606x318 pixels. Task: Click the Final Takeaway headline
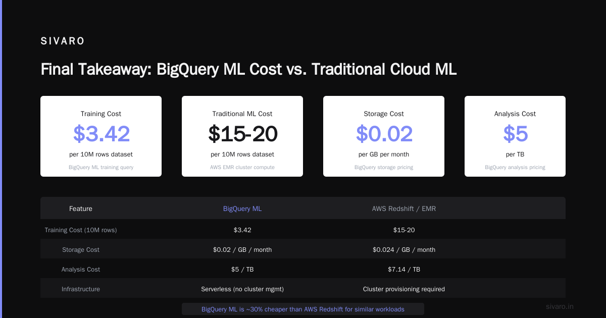[x=248, y=69]
